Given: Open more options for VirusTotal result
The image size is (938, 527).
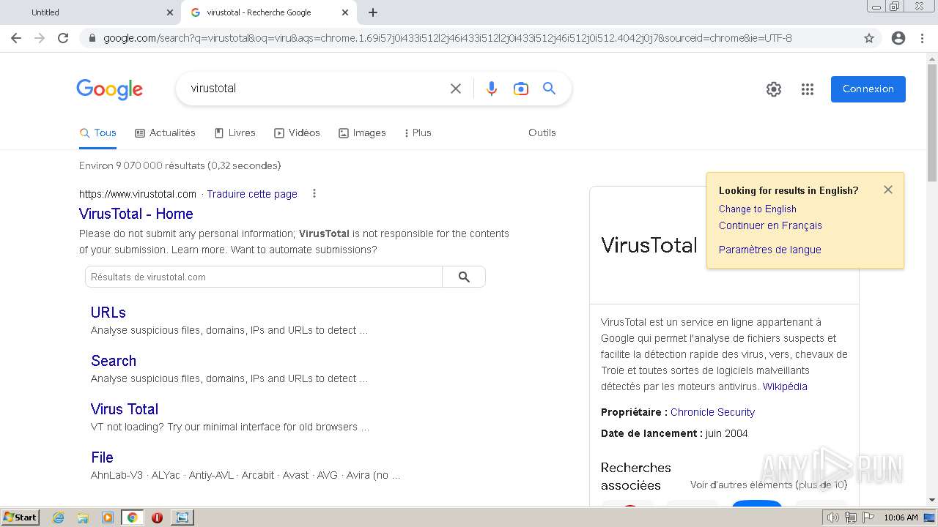Looking at the screenshot, I should point(314,194).
